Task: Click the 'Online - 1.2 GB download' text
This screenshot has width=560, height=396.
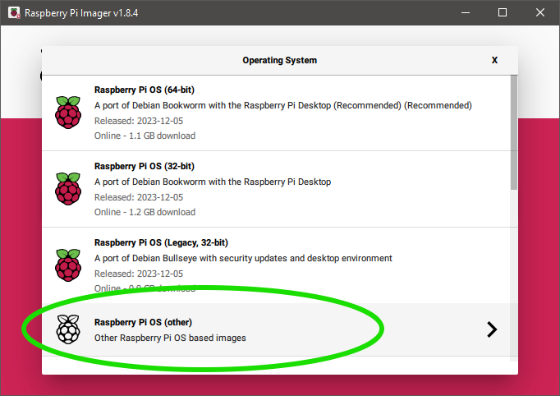Action: pos(145,212)
